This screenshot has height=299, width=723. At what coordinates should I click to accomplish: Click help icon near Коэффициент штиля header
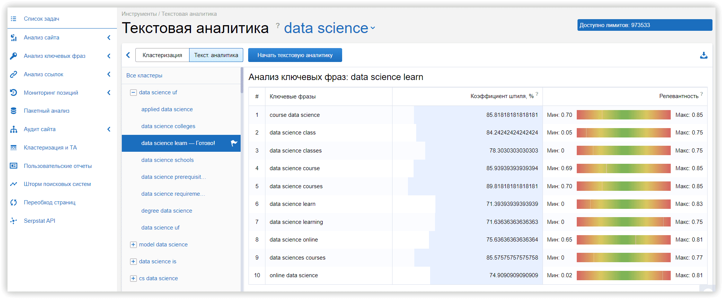pos(537,94)
